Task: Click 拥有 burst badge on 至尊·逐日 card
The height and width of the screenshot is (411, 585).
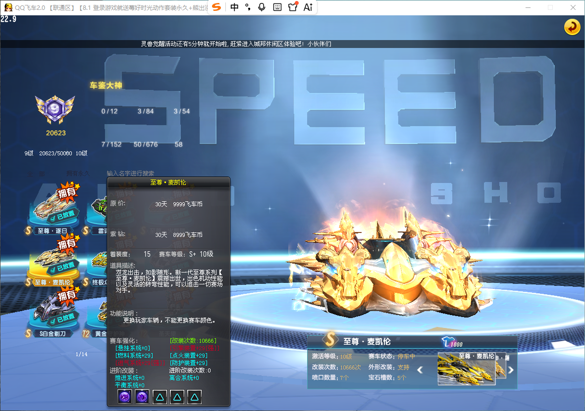Action: click(67, 192)
